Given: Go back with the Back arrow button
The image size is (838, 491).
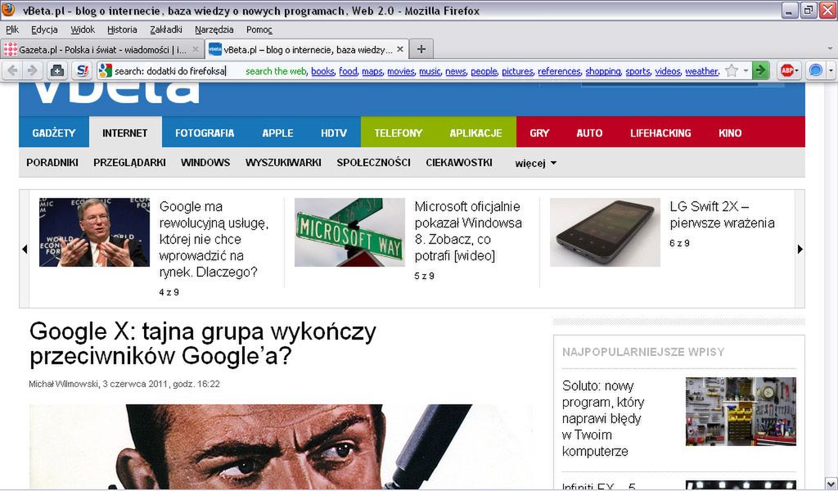Looking at the screenshot, I should pos(13,70).
